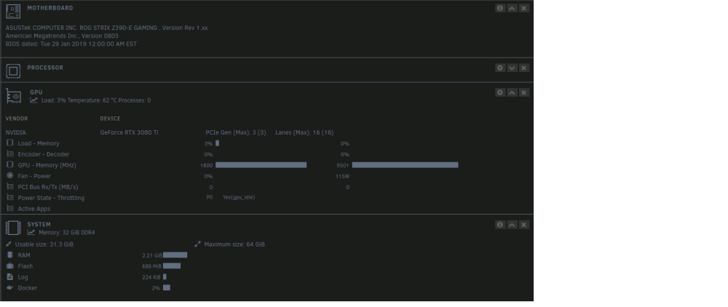This screenshot has height=307, width=728.
Task: Click the PCIe Gen (Max): 3 (3) text
Action: pos(236,132)
